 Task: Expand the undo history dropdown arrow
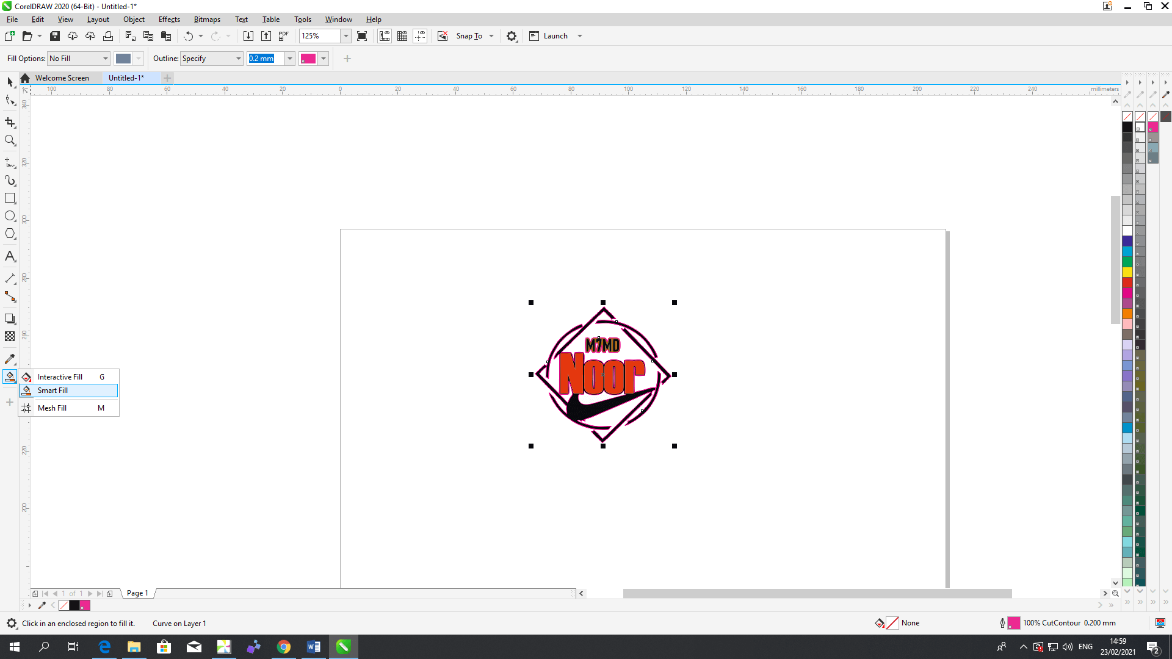coord(201,36)
